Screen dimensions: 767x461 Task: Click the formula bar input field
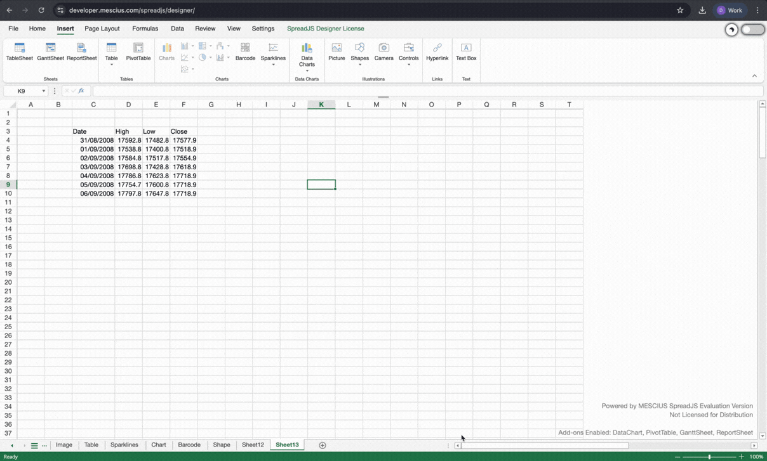[425, 91]
